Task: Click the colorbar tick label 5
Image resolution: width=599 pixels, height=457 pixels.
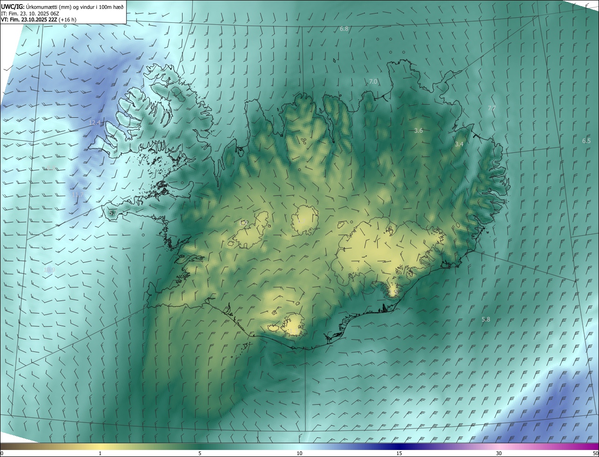Action: (200, 453)
